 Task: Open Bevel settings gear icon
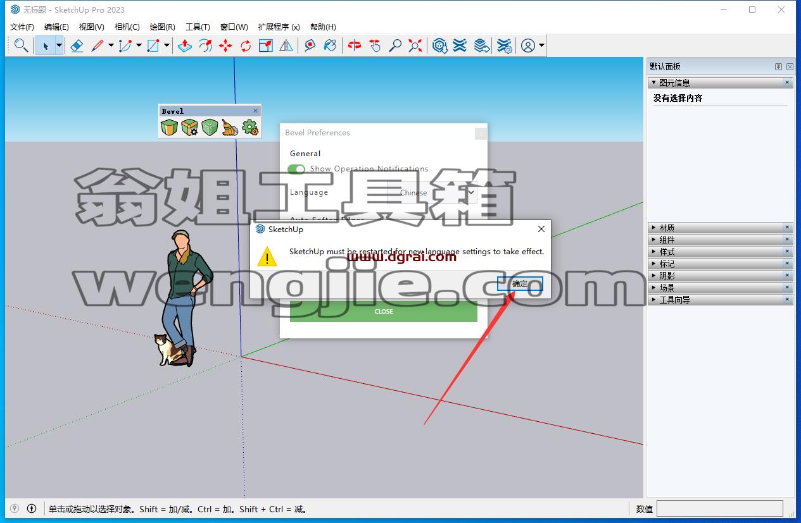250,128
